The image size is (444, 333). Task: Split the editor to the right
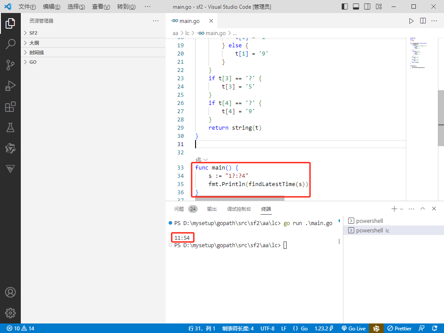(423, 21)
